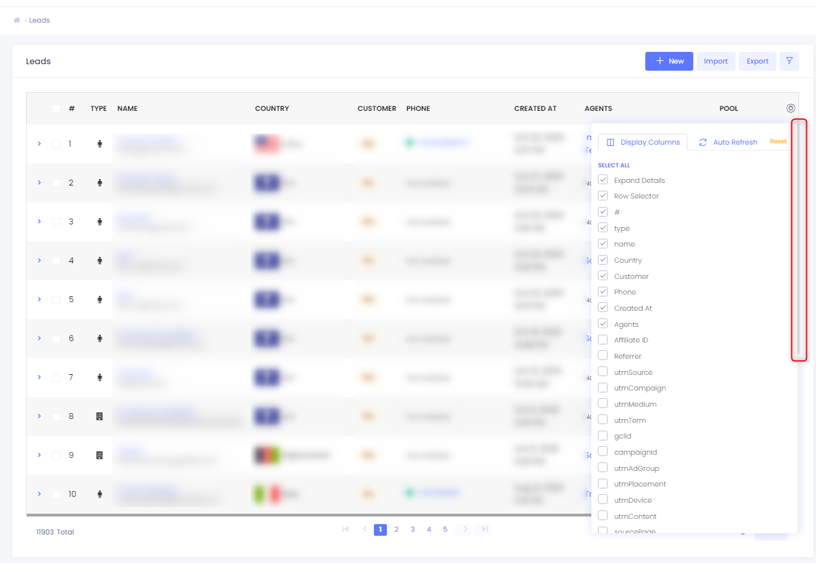Viewport: 816px width, 563px height.
Task: Click the person type icon in row 1
Action: pyautogui.click(x=99, y=144)
